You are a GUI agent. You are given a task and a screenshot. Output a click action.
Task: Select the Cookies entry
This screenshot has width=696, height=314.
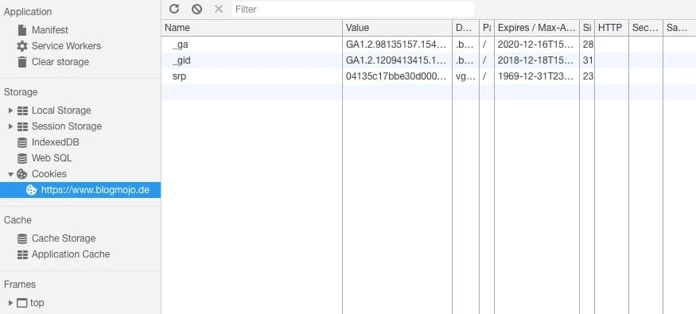coord(49,174)
